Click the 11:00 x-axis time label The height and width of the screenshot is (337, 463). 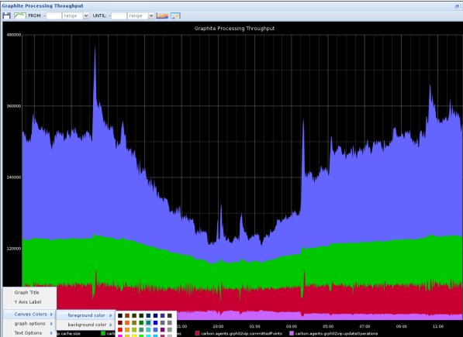tap(438, 326)
